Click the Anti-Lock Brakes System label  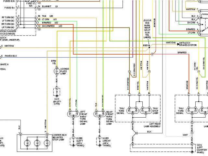click(188, 44)
